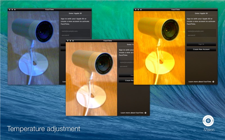Click the FaceTime title of the yellow-tinted window

[175, 10]
